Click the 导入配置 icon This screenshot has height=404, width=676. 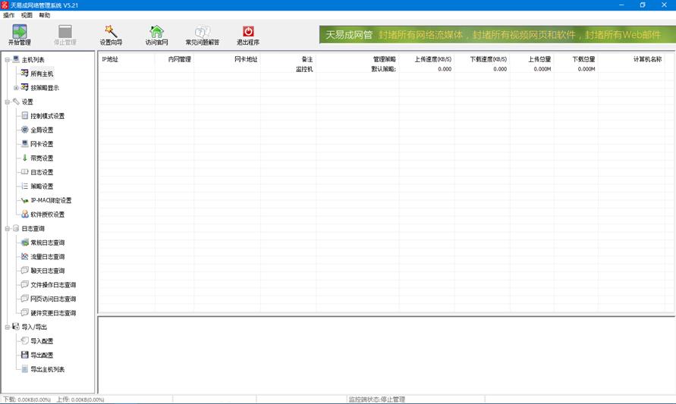click(24, 340)
